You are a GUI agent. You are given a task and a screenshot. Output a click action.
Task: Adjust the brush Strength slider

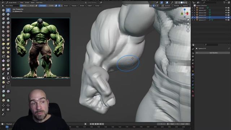click(x=47, y=6)
